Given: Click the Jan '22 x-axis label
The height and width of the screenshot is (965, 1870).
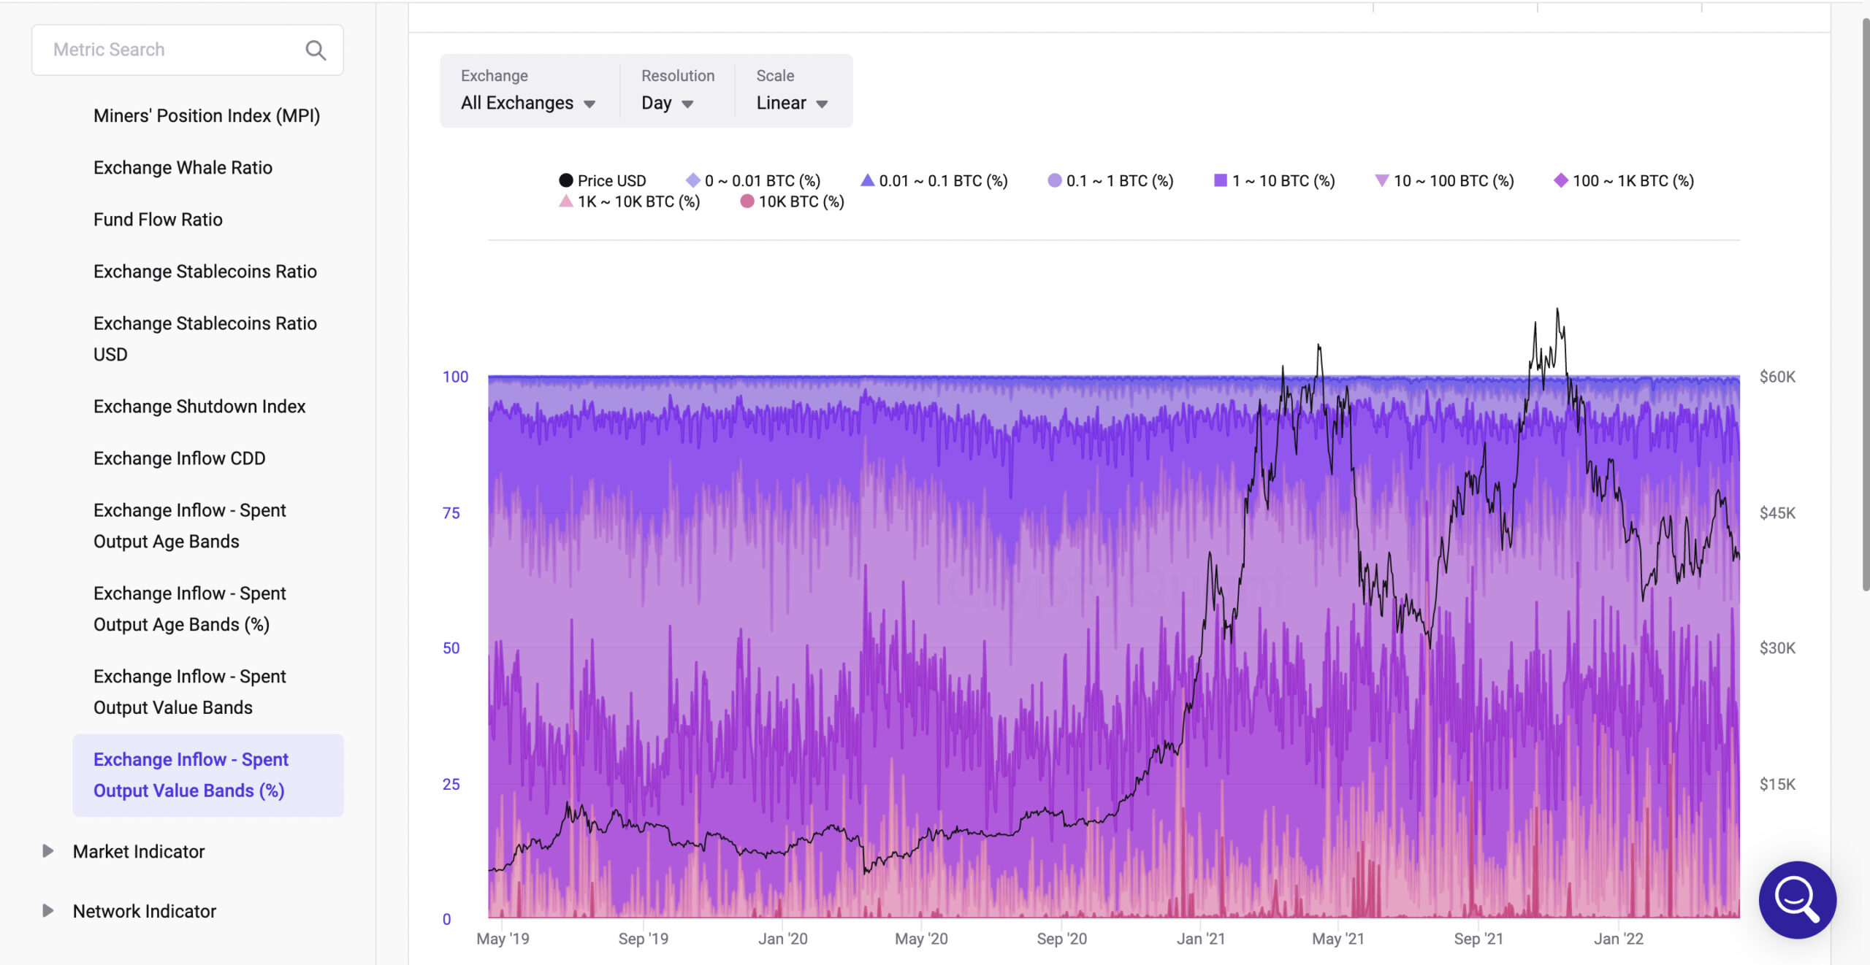Looking at the screenshot, I should [x=1618, y=939].
